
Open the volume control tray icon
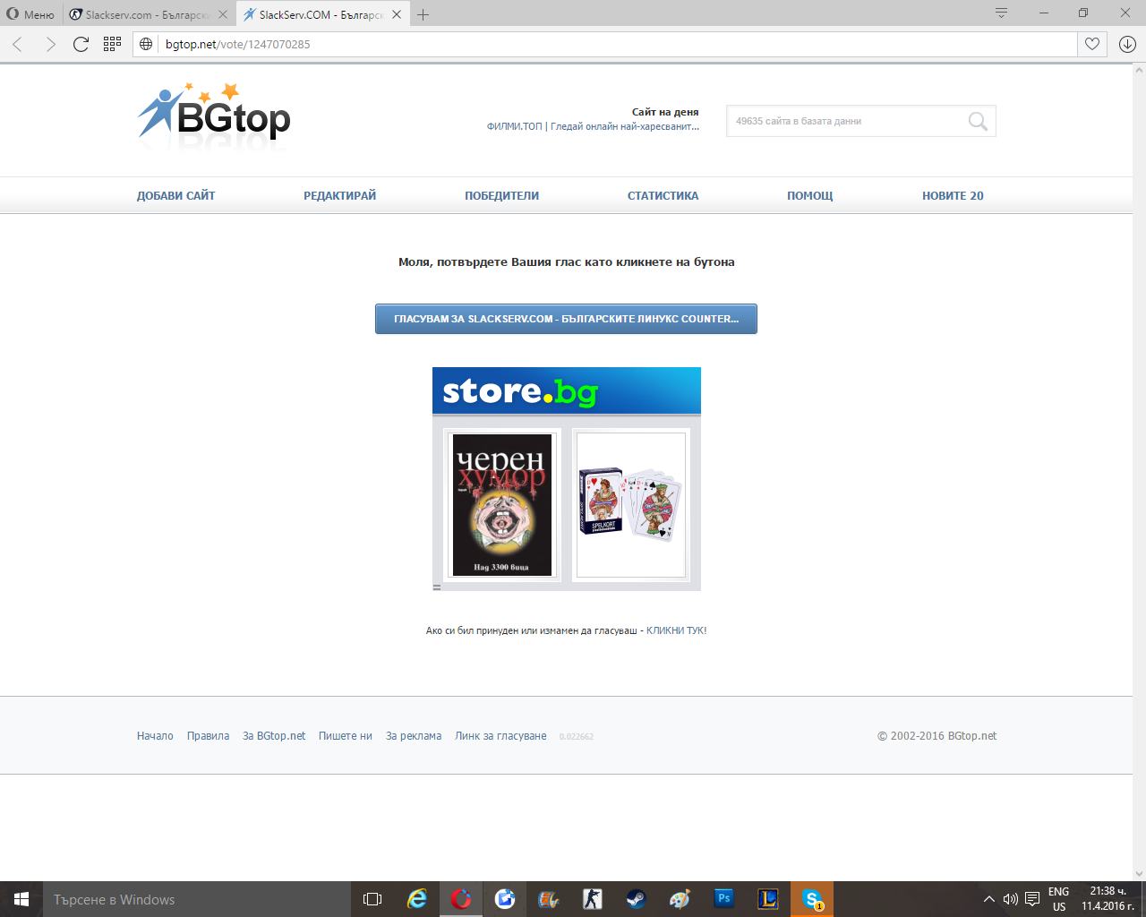pyautogui.click(x=1011, y=899)
